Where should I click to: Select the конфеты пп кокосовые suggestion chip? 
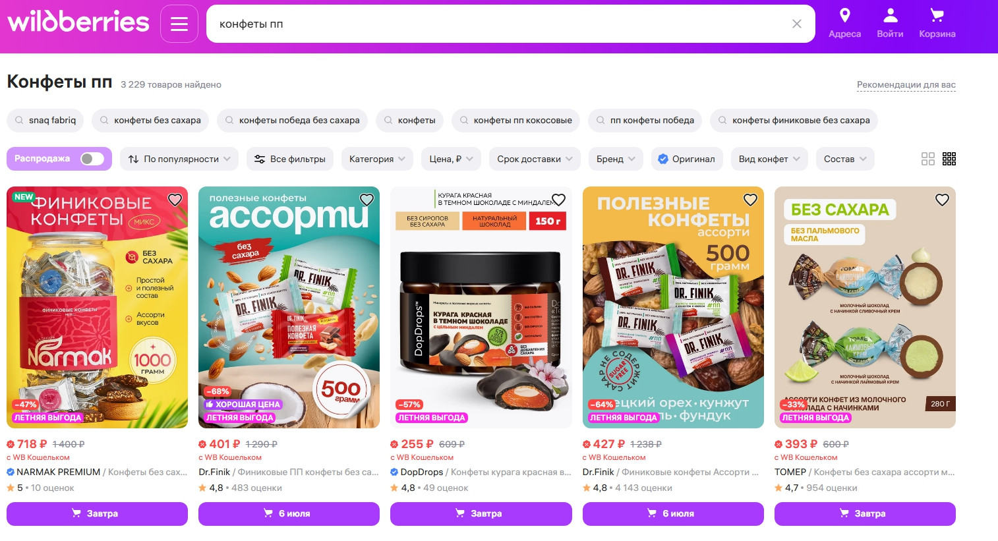pos(515,120)
